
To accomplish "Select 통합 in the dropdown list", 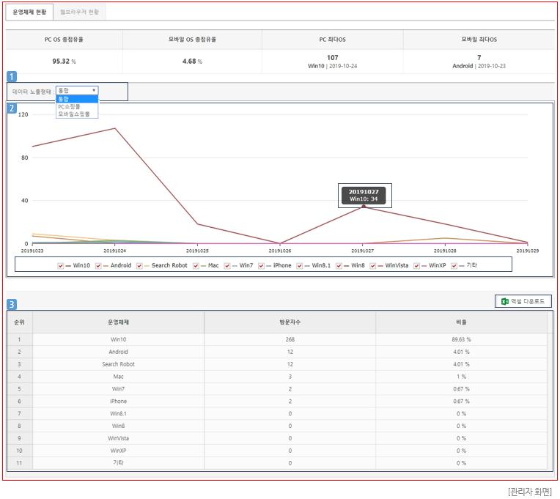I will tap(77, 99).
